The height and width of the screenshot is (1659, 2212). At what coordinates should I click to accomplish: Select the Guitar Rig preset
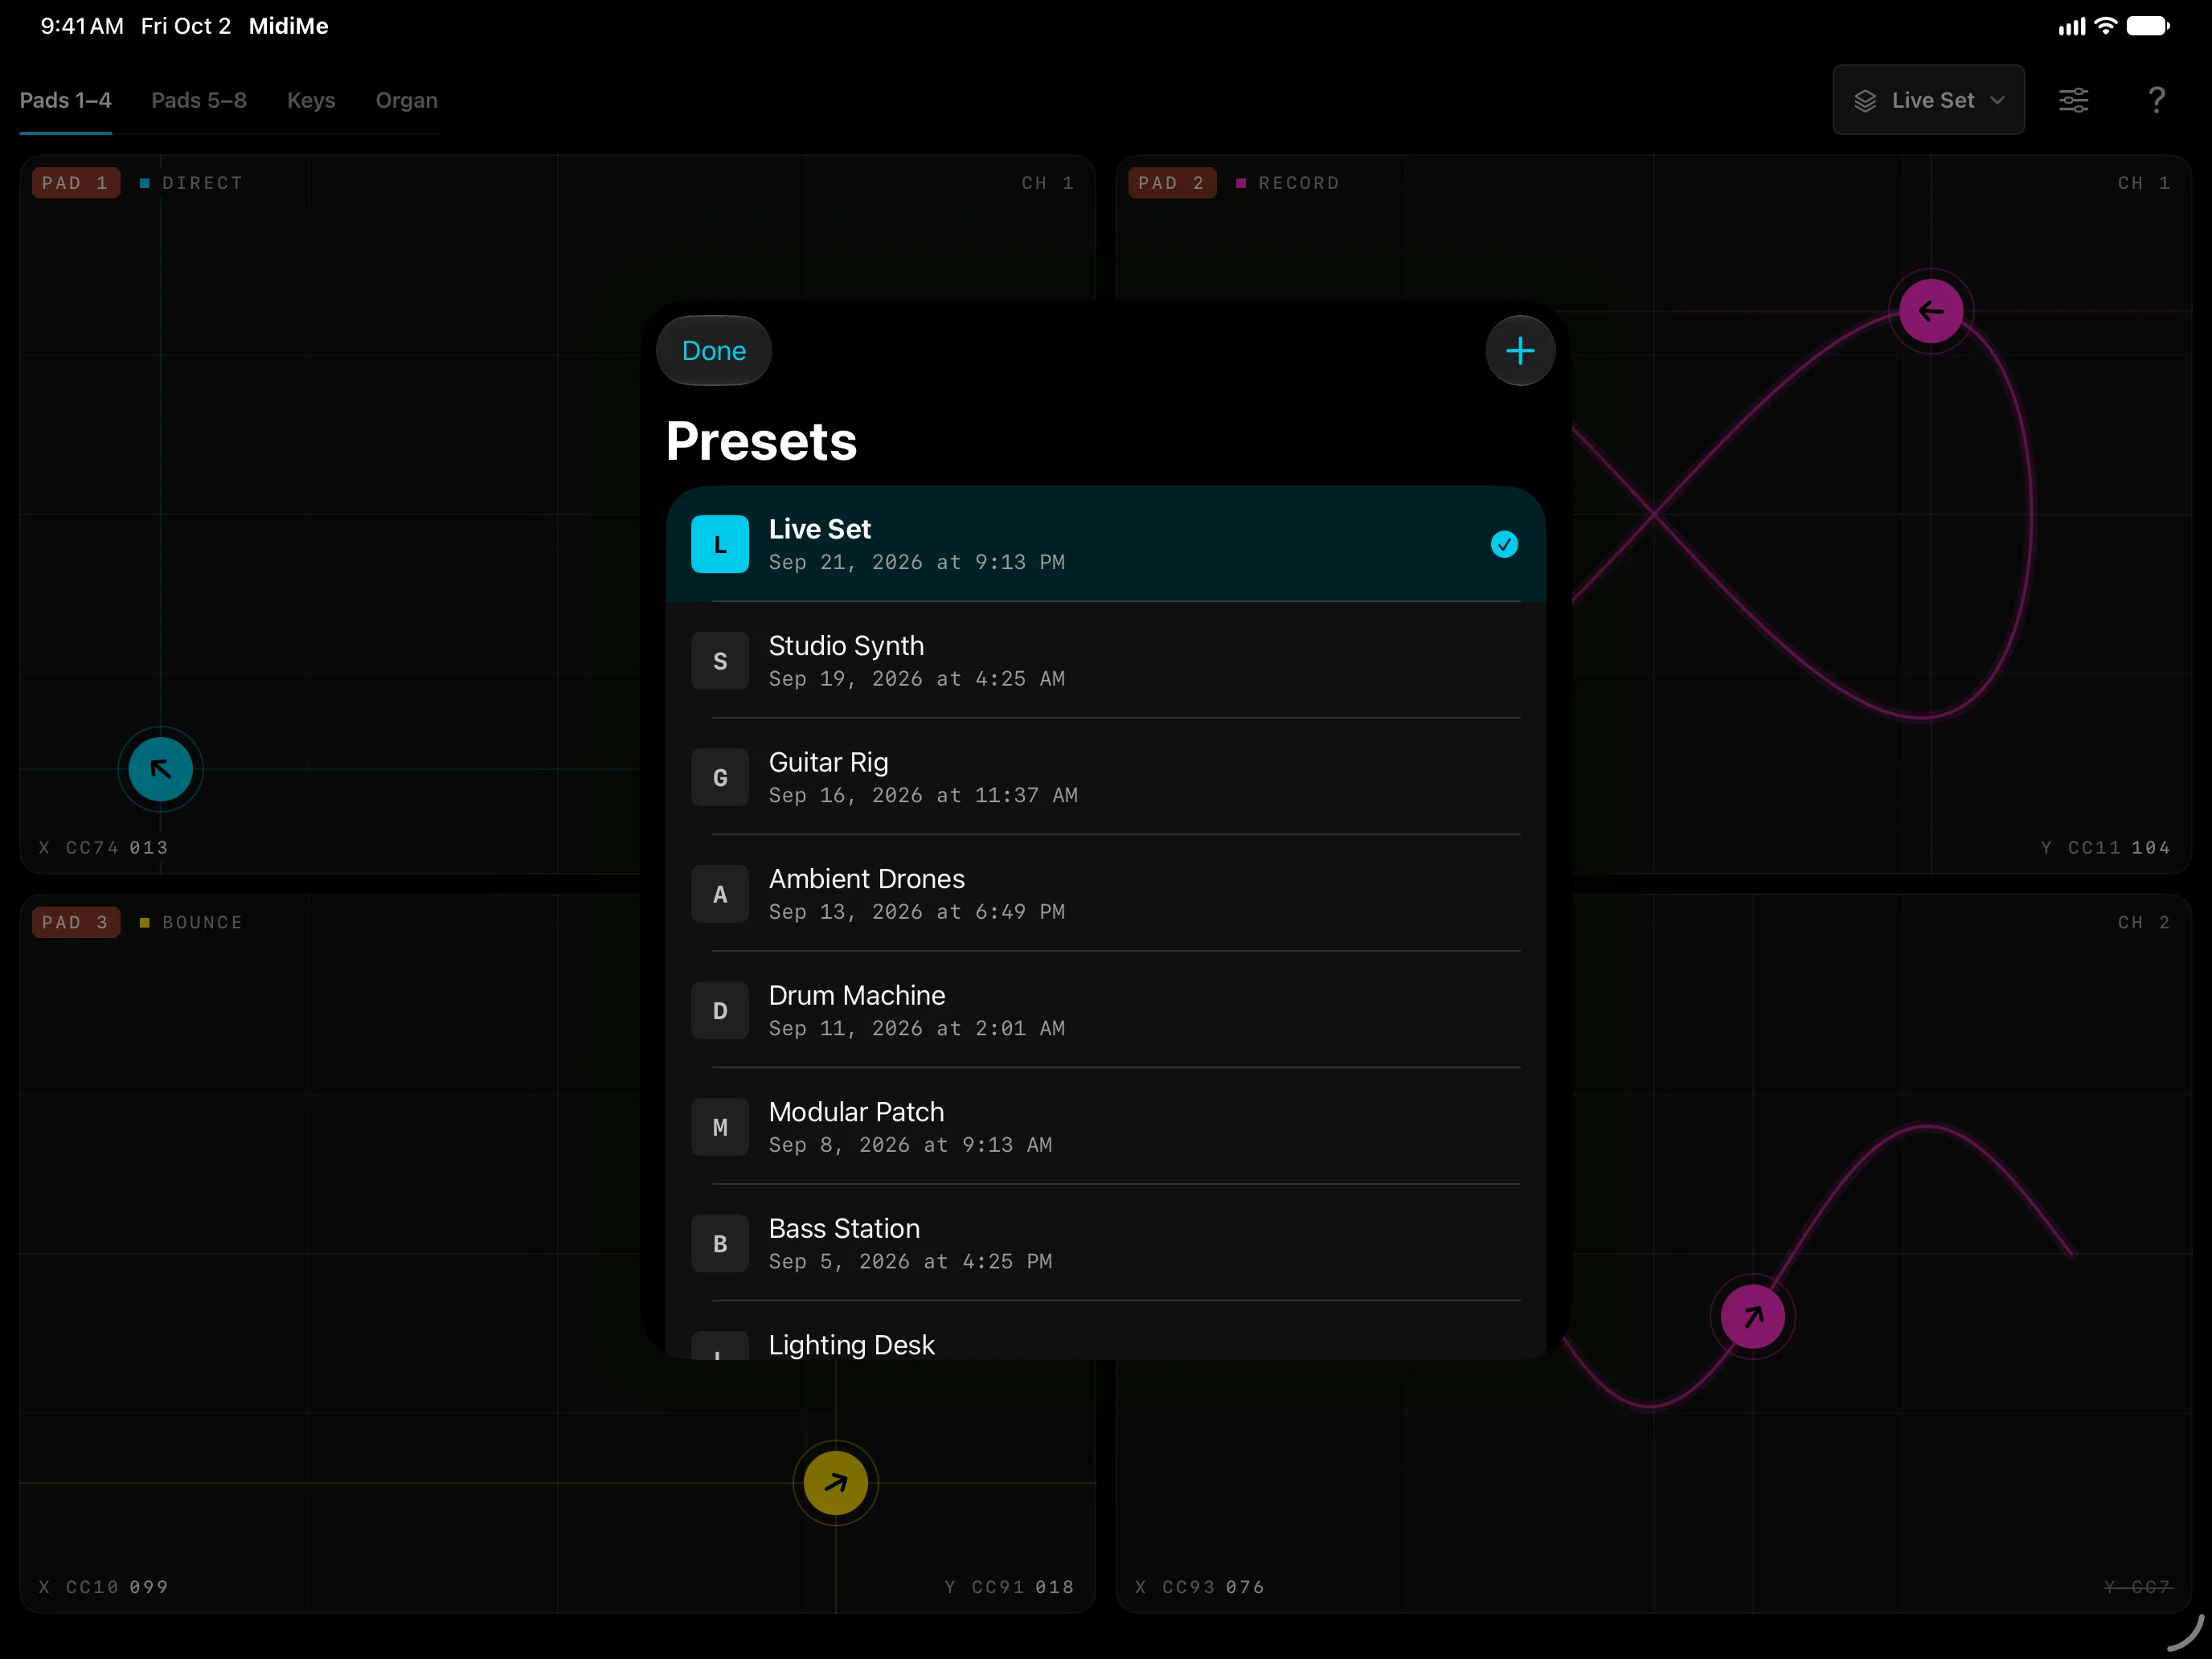point(1106,777)
